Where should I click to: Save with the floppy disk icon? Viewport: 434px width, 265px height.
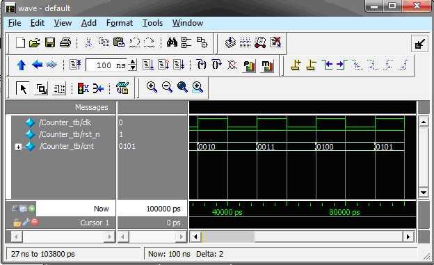(50, 42)
